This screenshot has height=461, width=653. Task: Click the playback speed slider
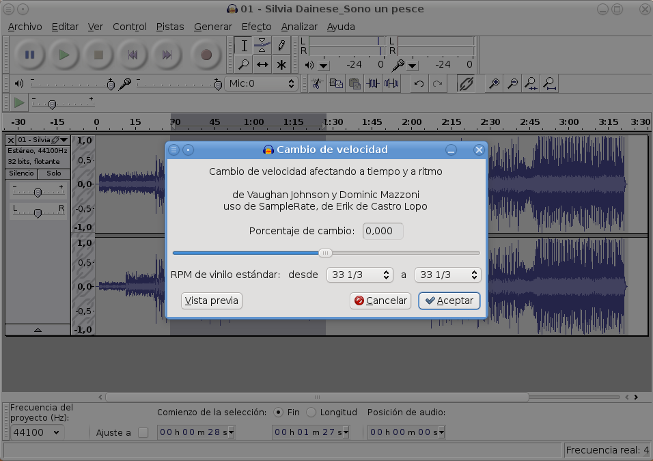[x=62, y=103]
